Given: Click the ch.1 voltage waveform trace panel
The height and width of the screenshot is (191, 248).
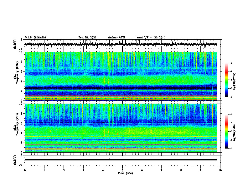Looking at the screenshot, I should tap(122, 44).
